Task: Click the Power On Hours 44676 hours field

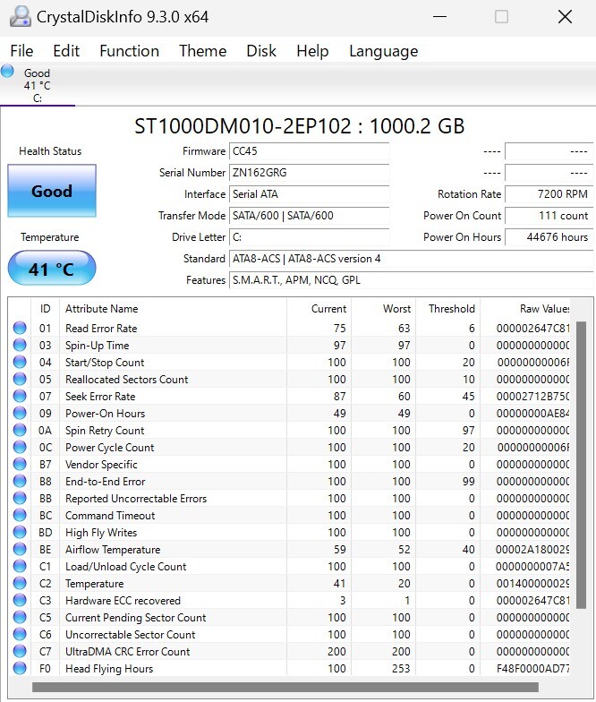Action: coord(549,237)
